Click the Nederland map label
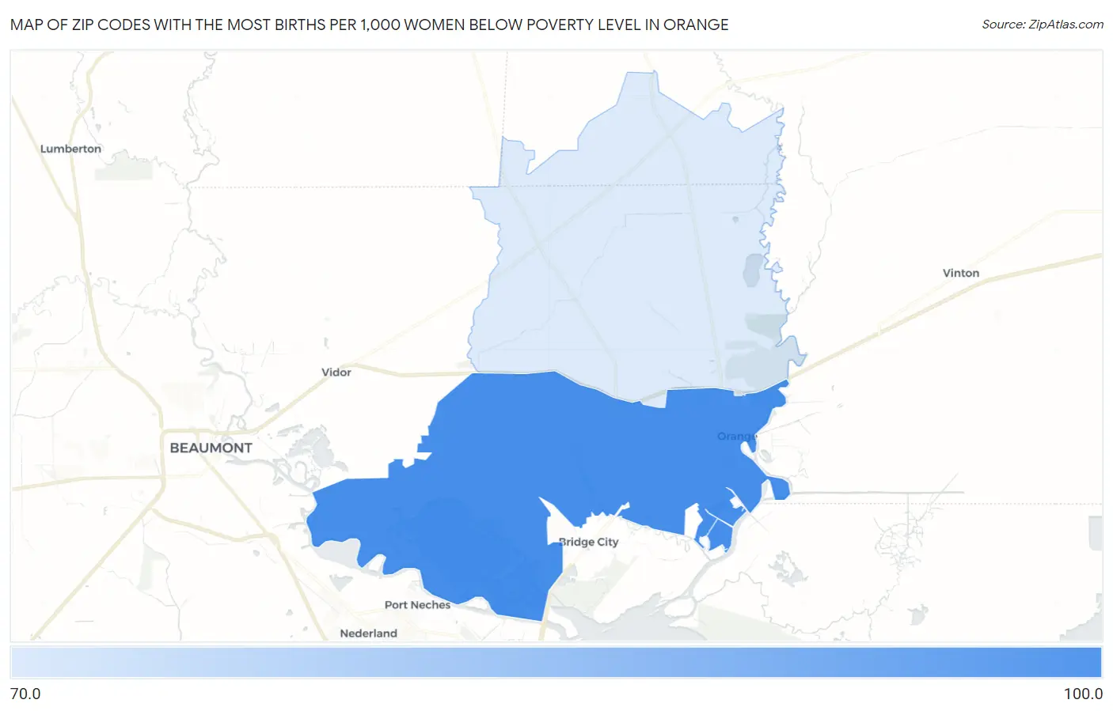 [x=368, y=633]
